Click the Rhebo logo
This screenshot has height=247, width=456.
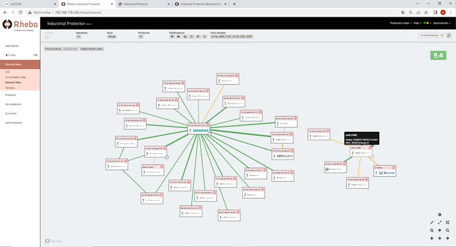[20, 25]
